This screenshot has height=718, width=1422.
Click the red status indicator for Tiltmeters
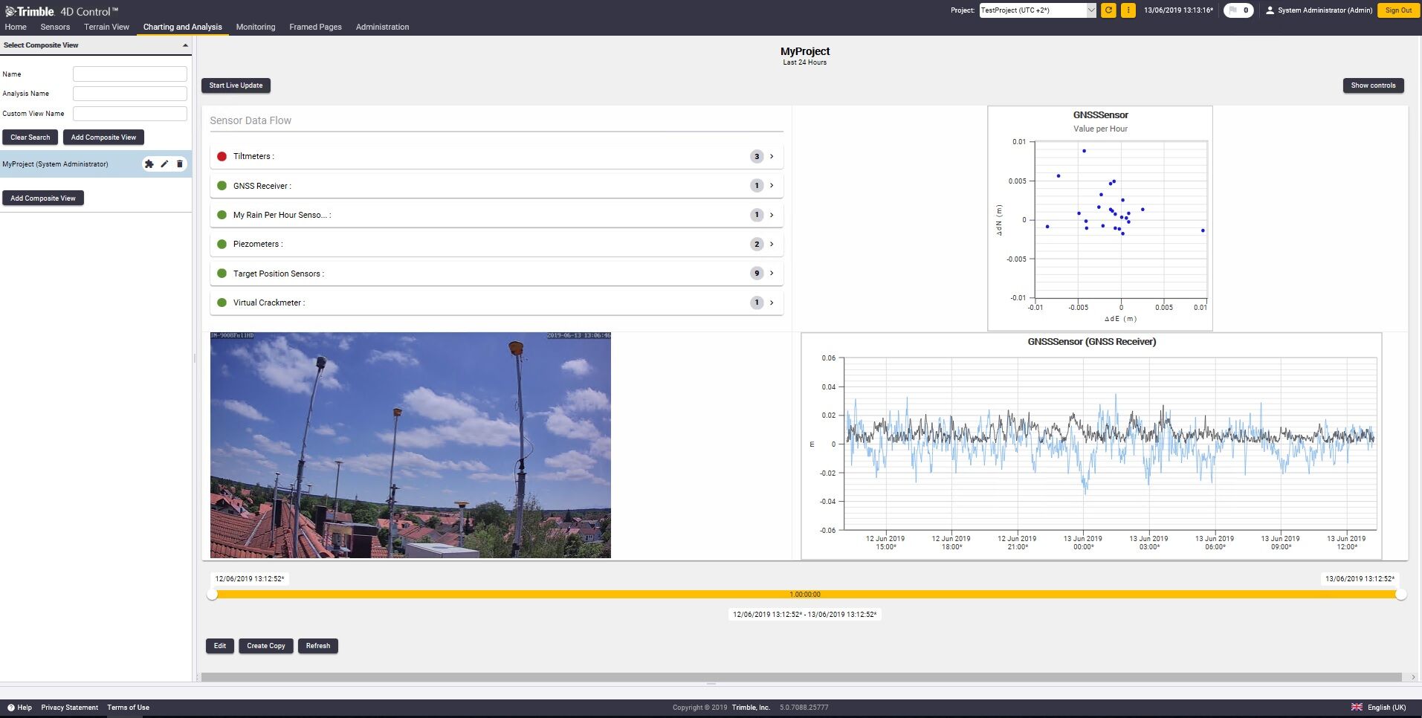(x=222, y=156)
